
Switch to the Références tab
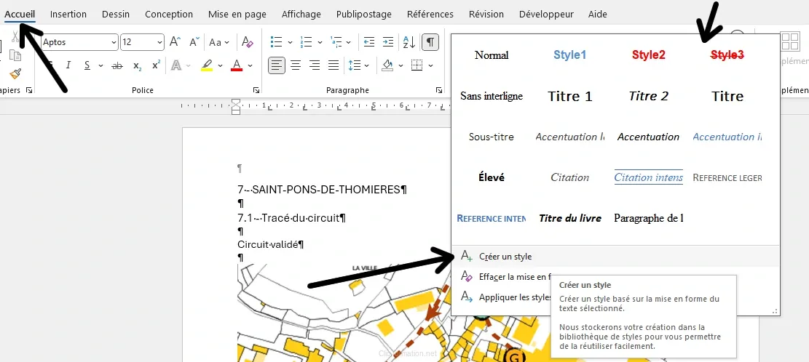pos(430,15)
